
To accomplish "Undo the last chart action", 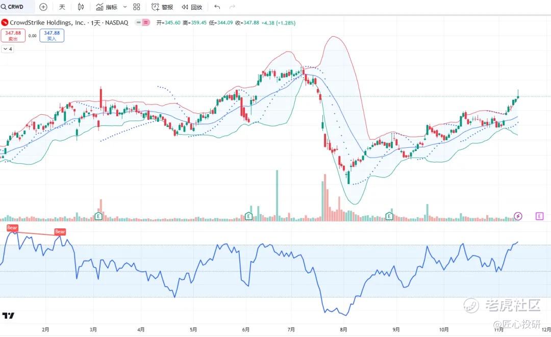I will coord(217,7).
